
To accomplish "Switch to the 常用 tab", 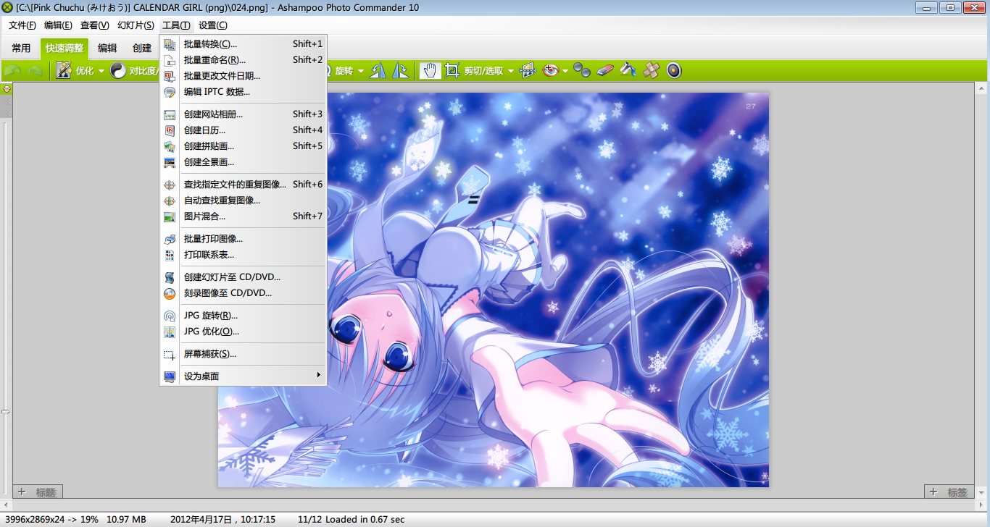I will tap(21, 49).
